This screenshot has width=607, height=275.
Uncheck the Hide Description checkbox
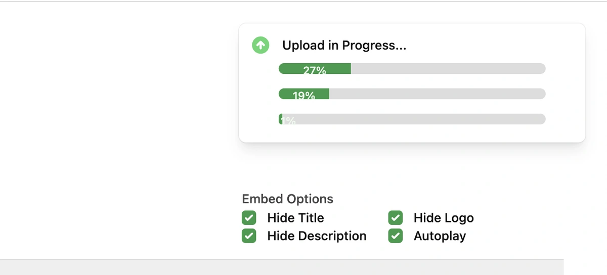coord(249,236)
